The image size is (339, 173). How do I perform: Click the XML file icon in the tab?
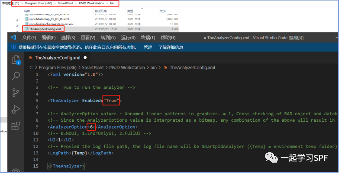click(x=31, y=58)
